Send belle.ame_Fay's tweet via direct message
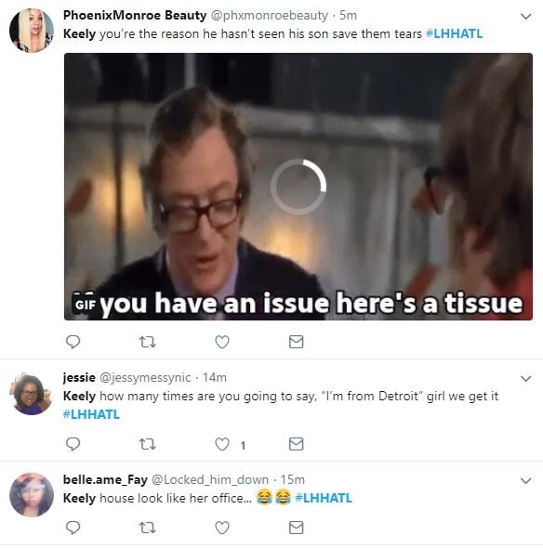The image size is (543, 548). pyautogui.click(x=296, y=528)
